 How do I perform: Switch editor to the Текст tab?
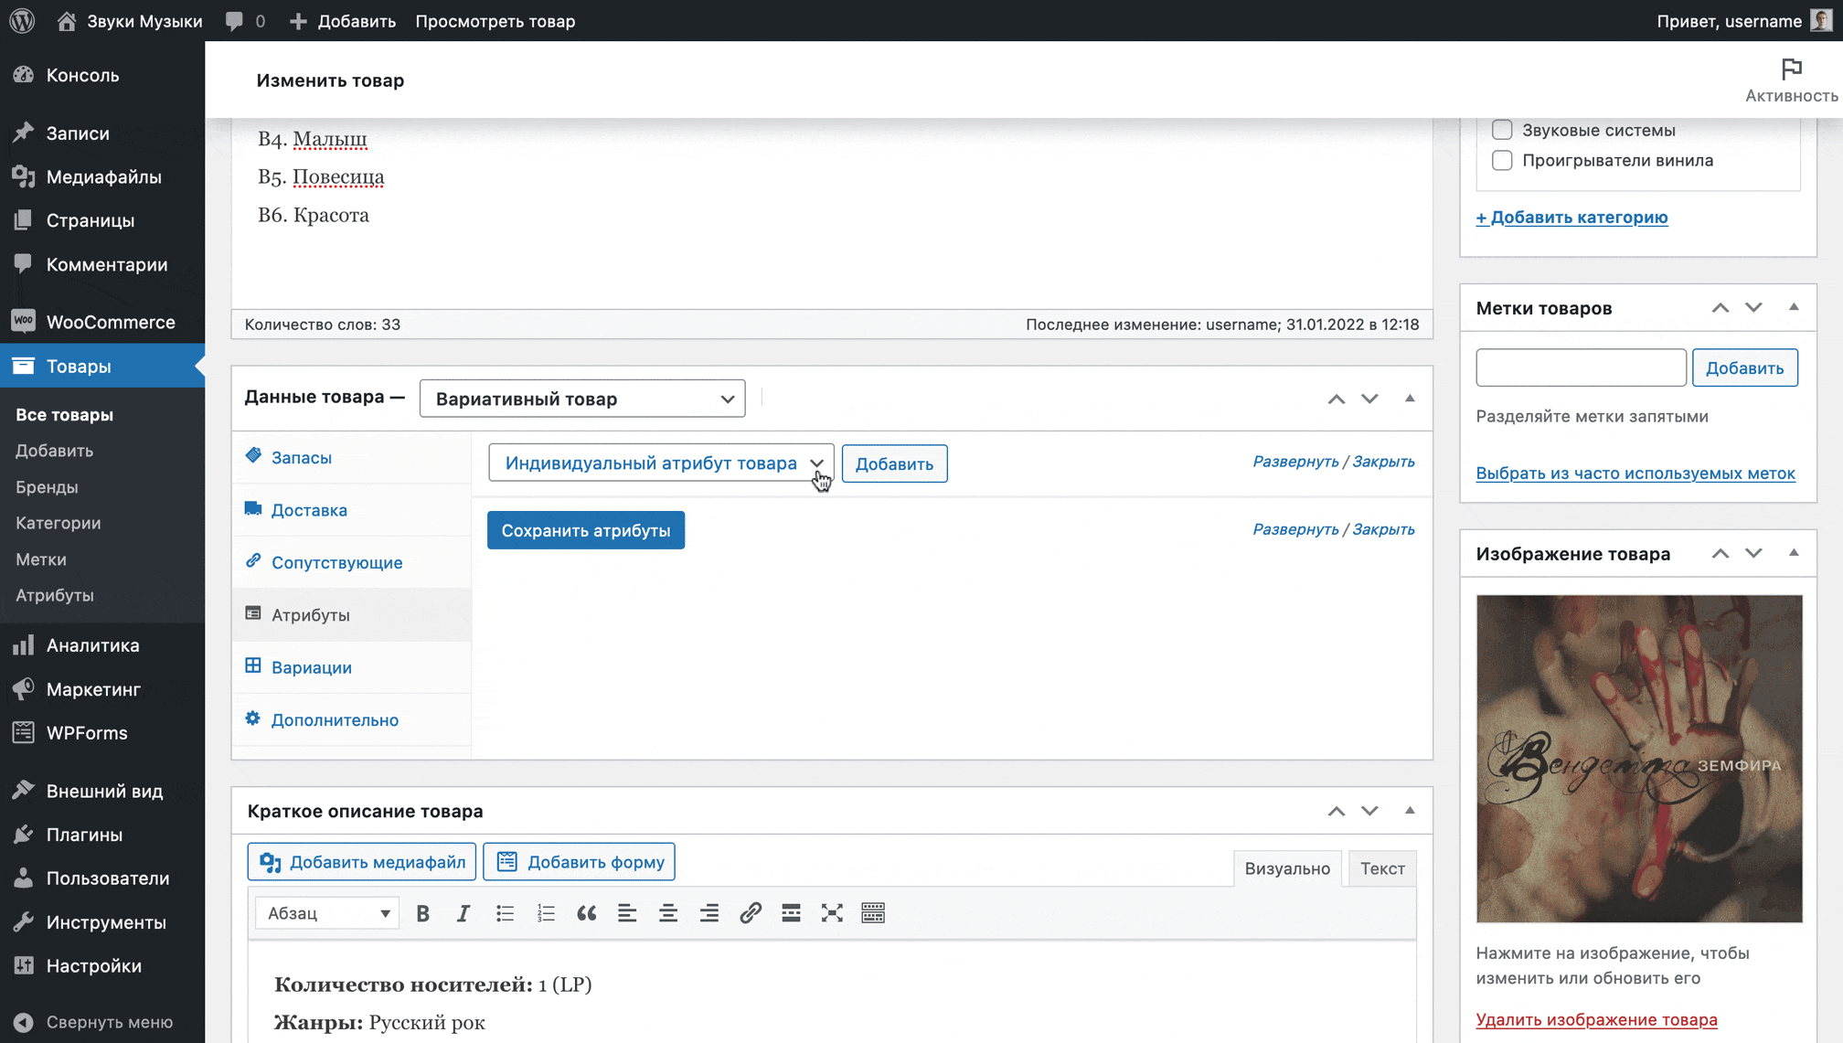click(1382, 868)
